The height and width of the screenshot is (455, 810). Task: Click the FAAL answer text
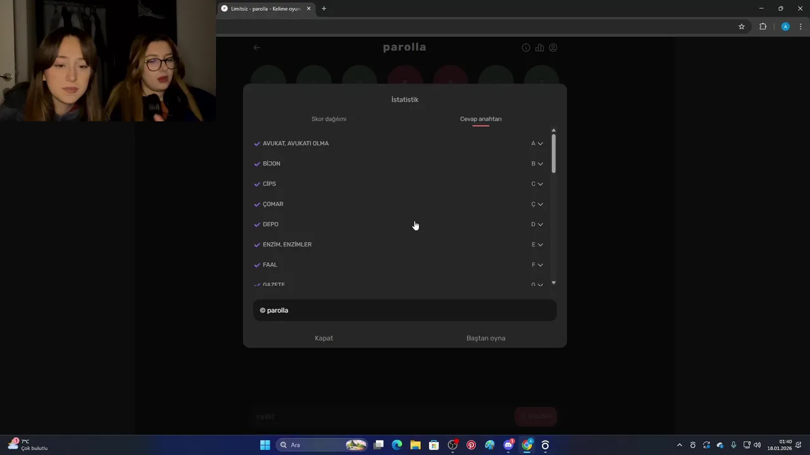click(270, 265)
